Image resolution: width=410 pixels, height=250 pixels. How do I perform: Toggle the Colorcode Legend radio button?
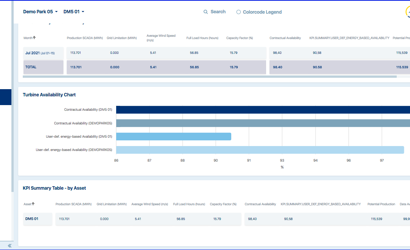pyautogui.click(x=238, y=12)
